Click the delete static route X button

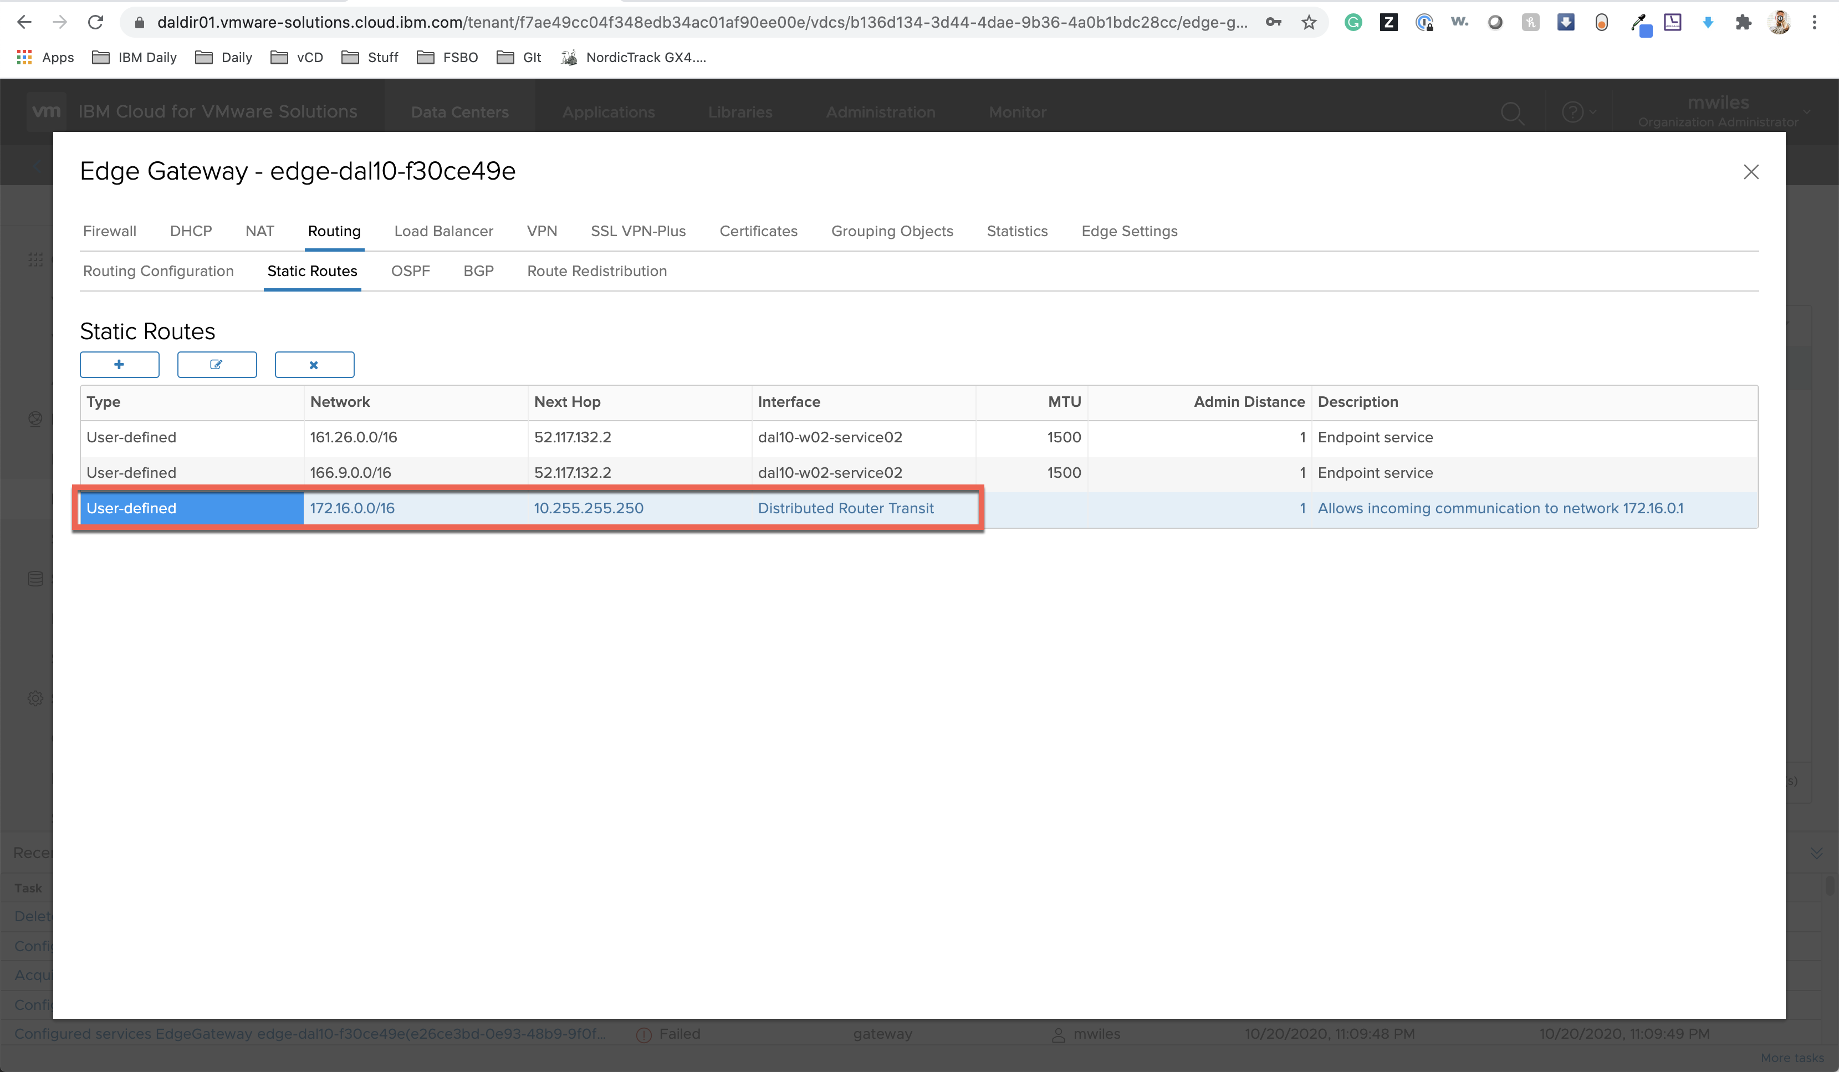click(314, 364)
